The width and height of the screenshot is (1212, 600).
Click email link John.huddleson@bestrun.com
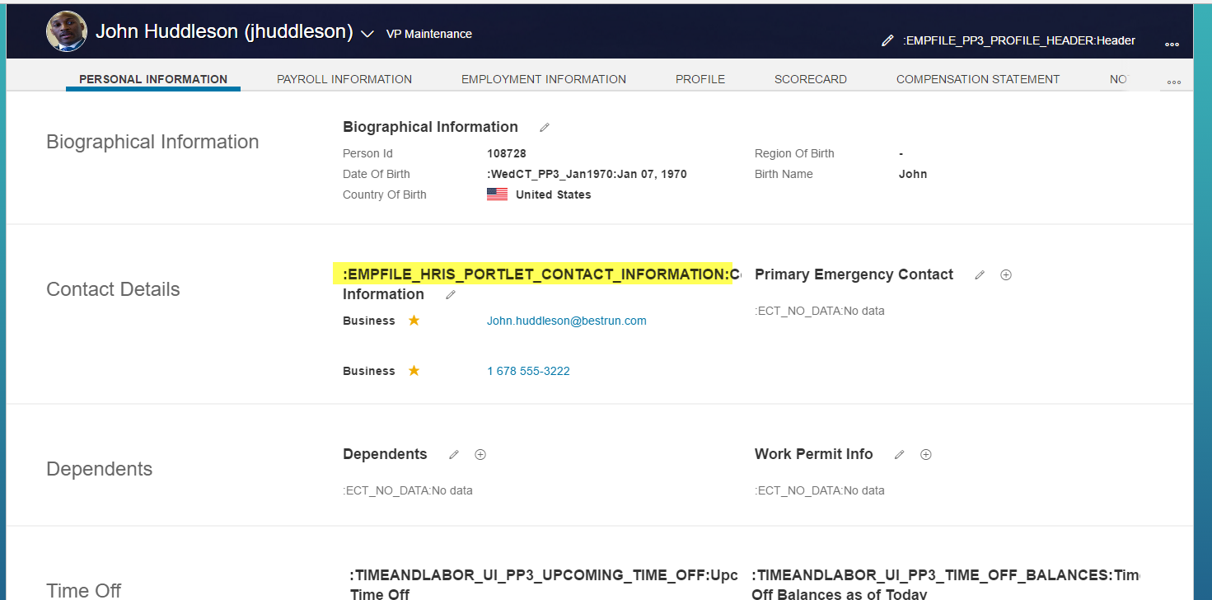pos(567,321)
